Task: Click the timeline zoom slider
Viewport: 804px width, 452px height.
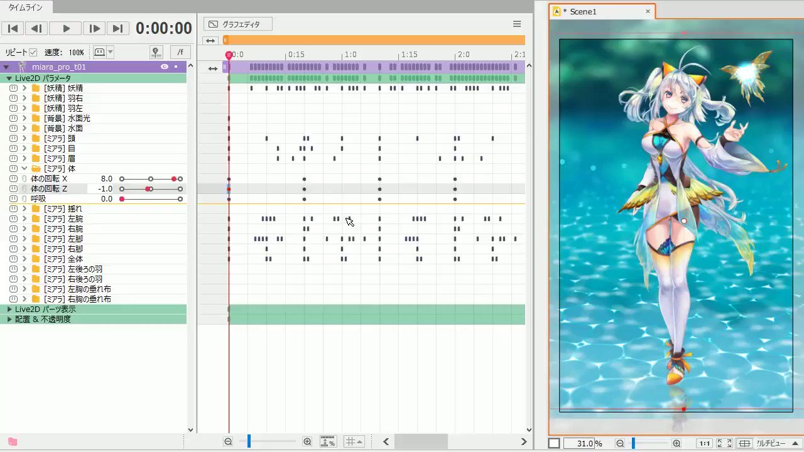Action: pos(268,442)
